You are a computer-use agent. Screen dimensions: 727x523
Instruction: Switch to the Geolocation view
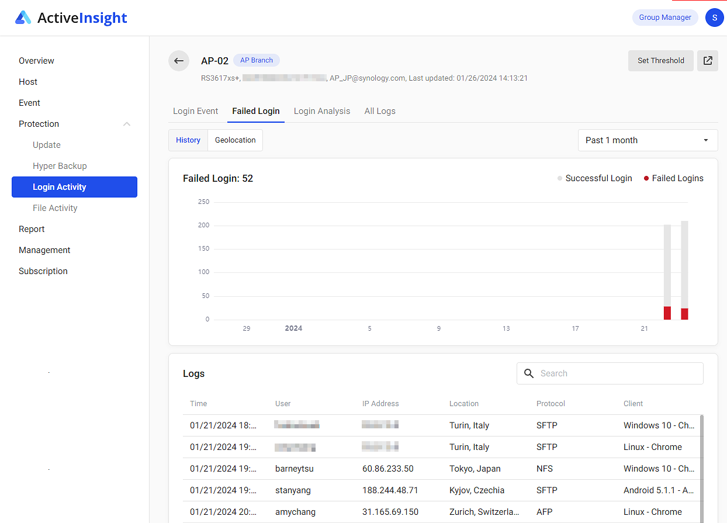[235, 140]
